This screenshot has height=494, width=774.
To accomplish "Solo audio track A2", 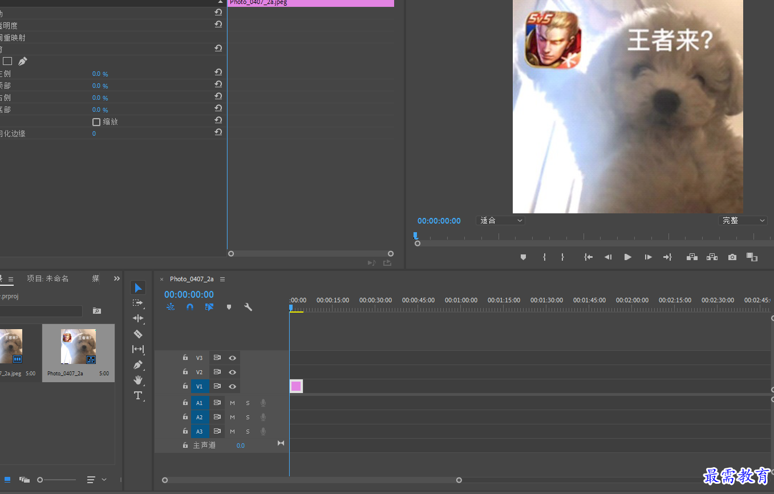I will 248,417.
